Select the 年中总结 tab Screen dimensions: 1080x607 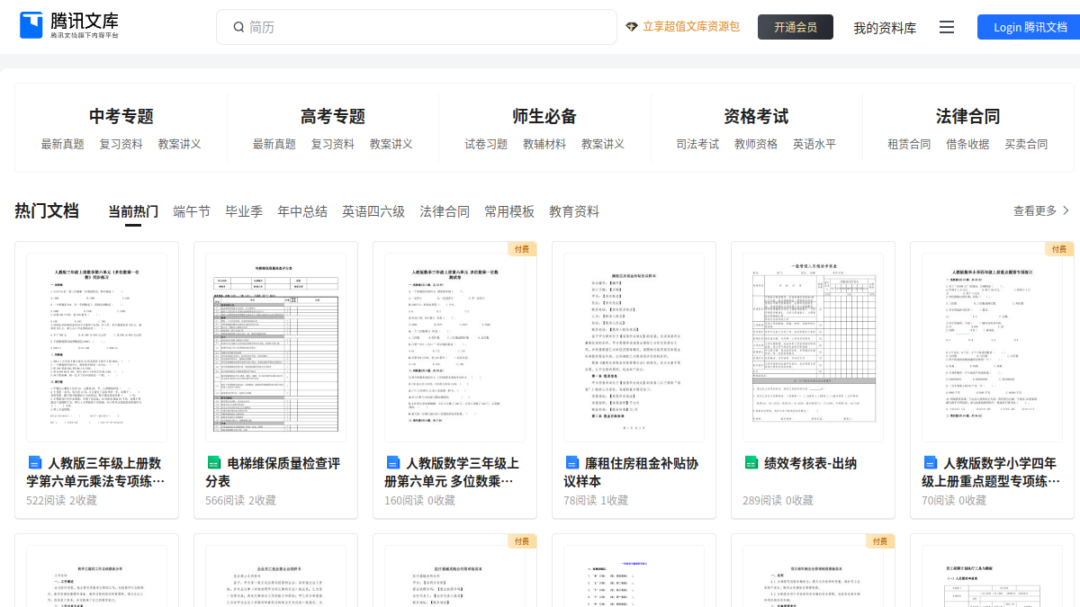tap(302, 211)
